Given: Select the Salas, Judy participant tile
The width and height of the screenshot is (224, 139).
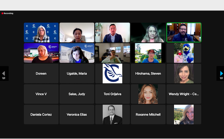Looking at the screenshot, I should (x=77, y=94).
